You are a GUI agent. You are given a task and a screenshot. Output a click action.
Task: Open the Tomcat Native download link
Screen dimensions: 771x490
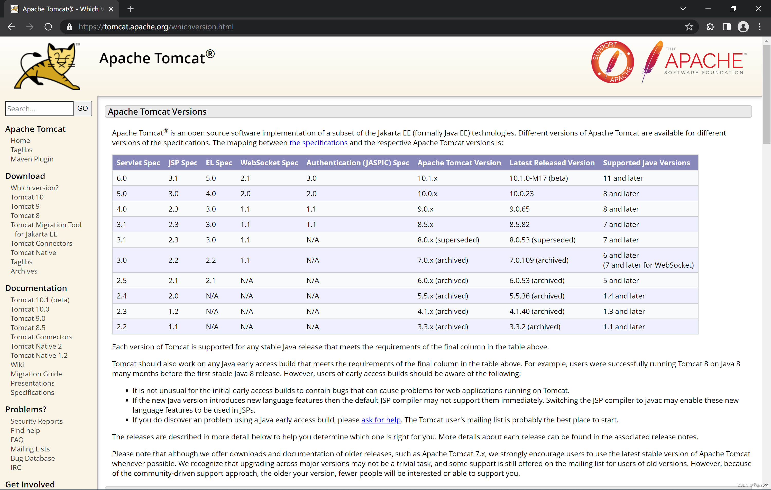pos(33,253)
